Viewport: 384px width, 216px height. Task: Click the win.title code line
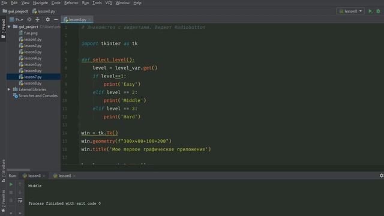click(146, 149)
